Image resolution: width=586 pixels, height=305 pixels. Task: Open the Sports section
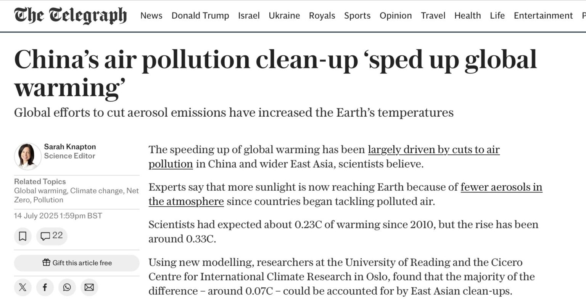[x=357, y=16]
